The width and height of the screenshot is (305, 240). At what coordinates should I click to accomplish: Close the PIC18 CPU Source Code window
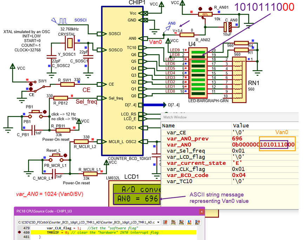pyautogui.click(x=201, y=211)
